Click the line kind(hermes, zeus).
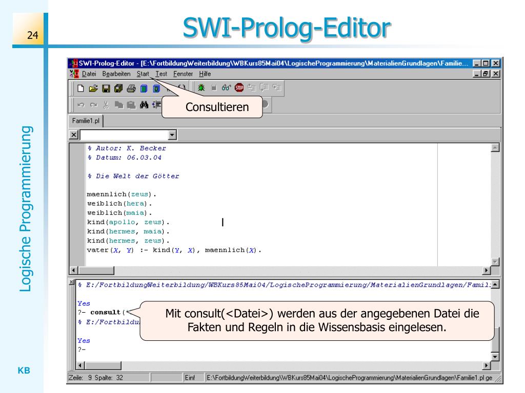 coord(128,241)
